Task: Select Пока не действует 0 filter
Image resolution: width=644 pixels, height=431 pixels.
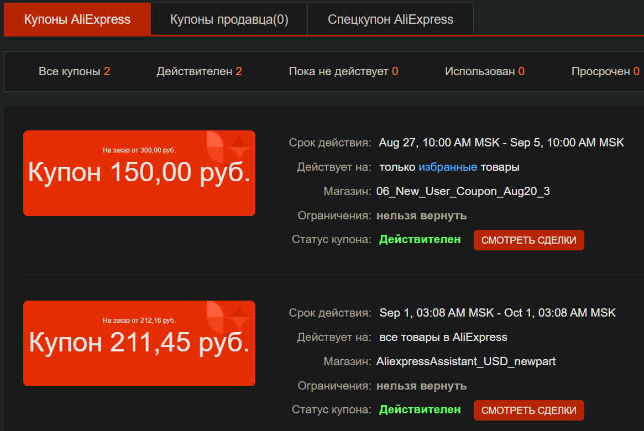Action: click(x=343, y=71)
